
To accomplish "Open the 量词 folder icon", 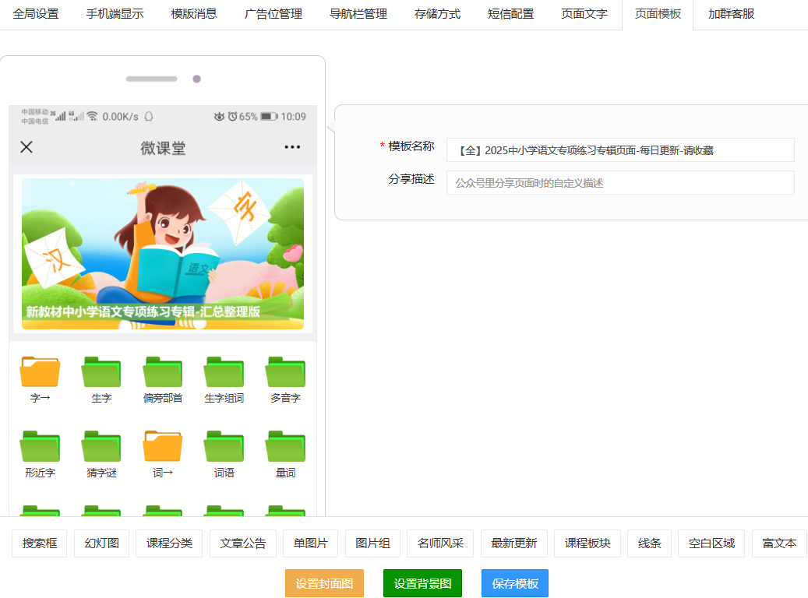I will (x=285, y=447).
